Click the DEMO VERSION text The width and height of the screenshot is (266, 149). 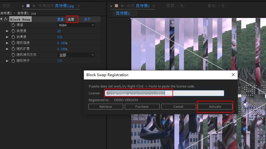pos(126,100)
